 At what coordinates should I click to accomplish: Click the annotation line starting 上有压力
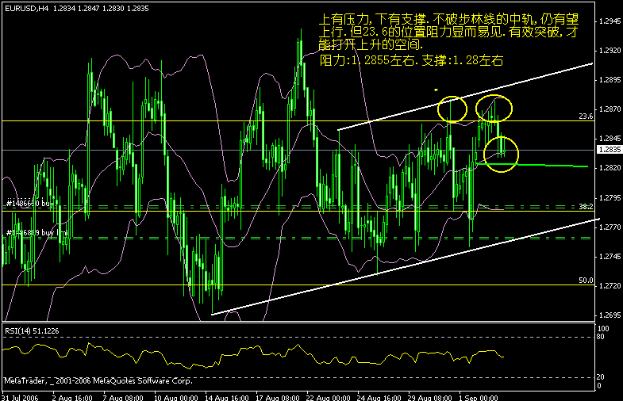(x=449, y=19)
